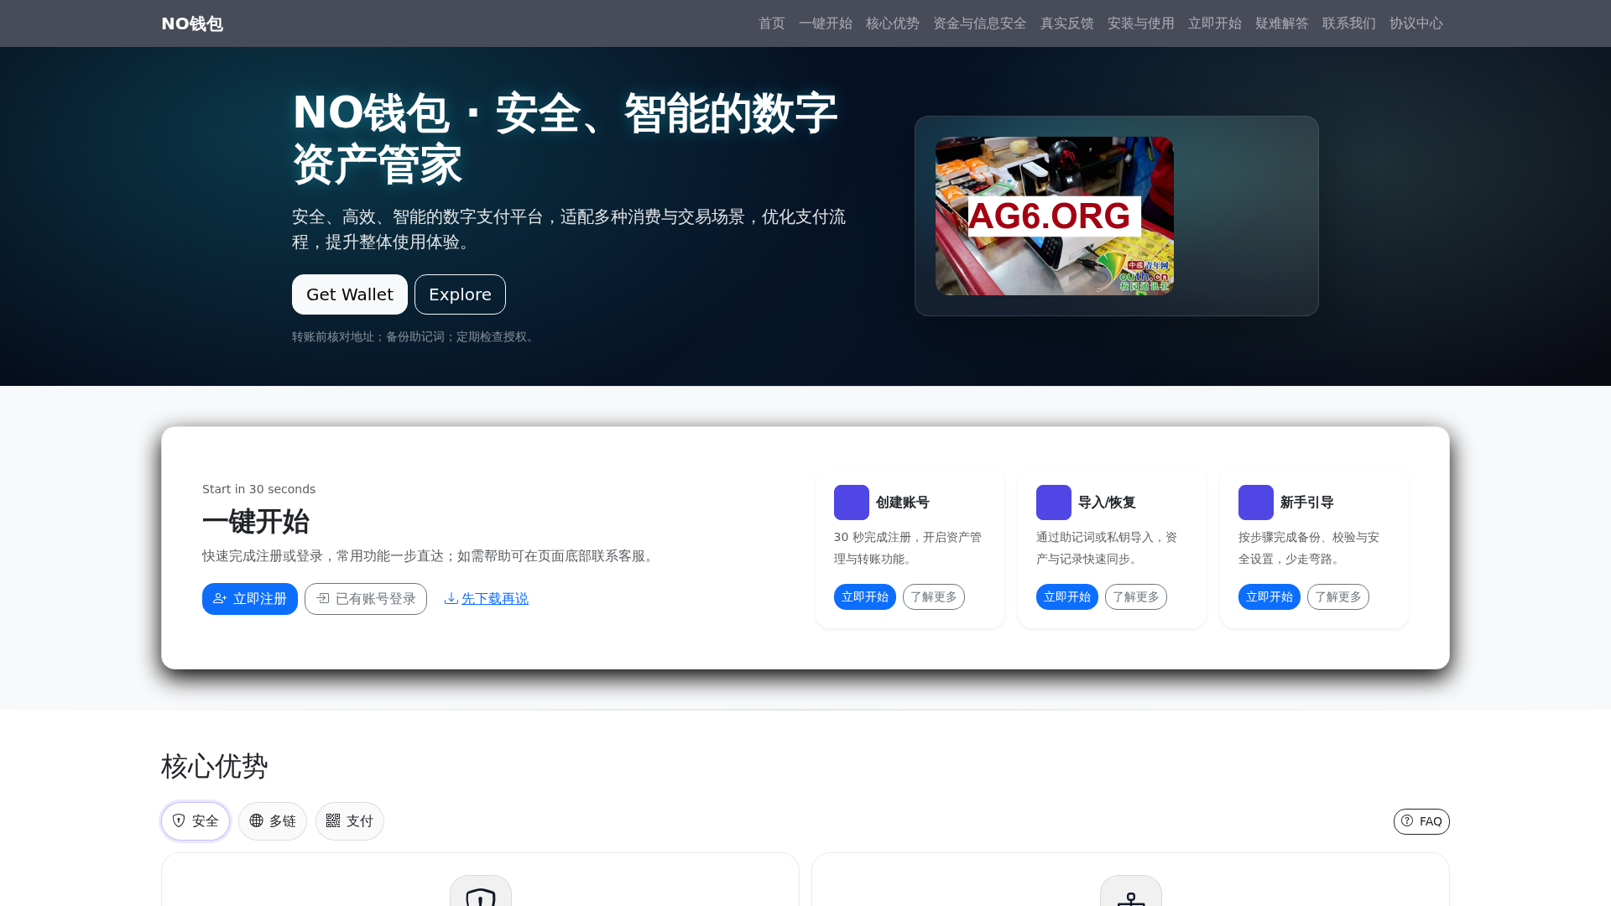Switch to the 多链 tab
This screenshot has width=1611, height=906.
273,821
